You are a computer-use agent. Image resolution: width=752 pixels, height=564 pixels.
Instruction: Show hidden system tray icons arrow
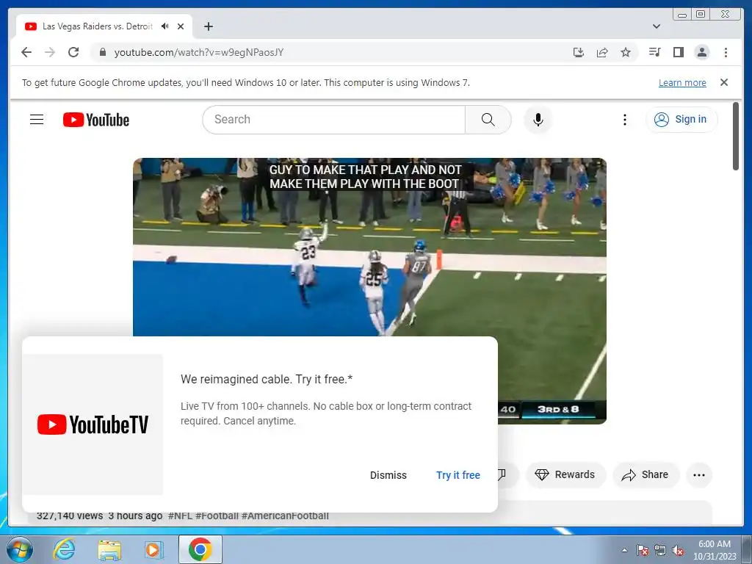click(624, 550)
